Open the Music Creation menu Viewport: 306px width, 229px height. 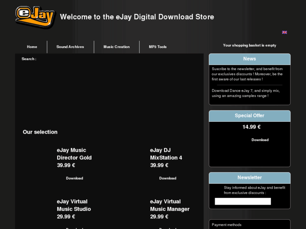tap(117, 47)
